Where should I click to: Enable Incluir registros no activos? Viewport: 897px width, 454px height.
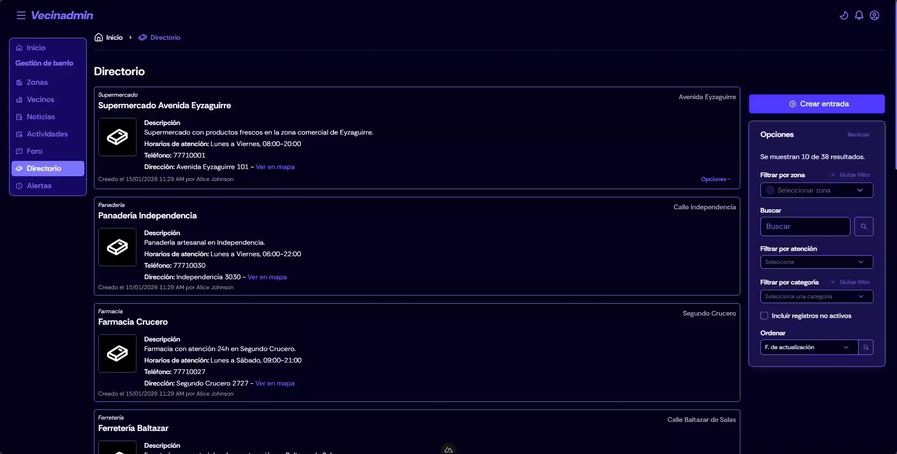coord(764,316)
